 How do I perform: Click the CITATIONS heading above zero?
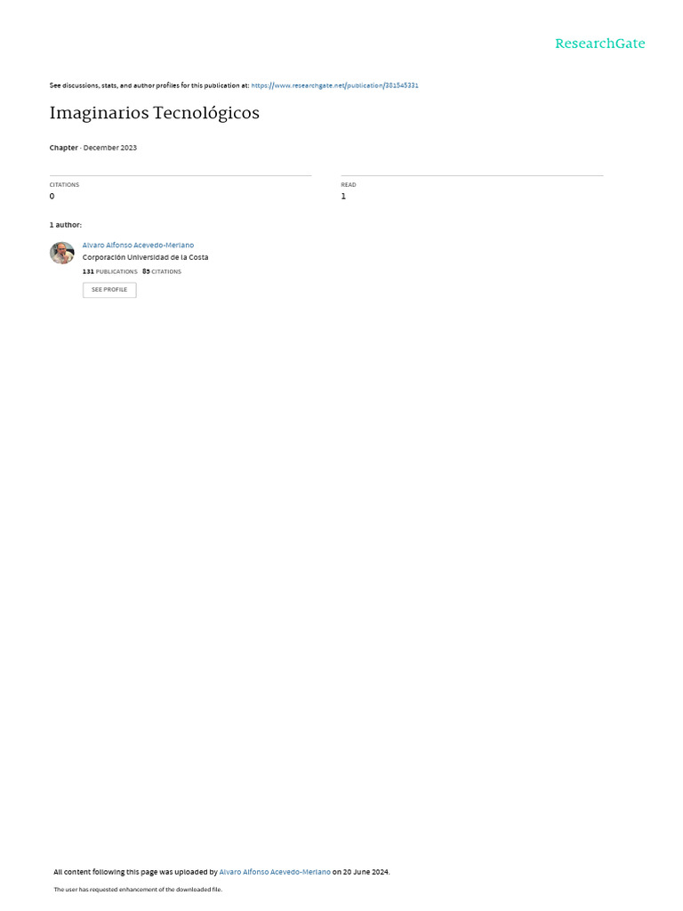coord(64,185)
